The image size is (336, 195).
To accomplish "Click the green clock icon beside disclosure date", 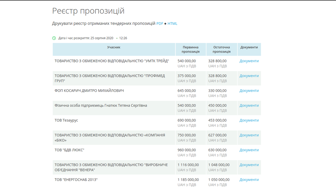I will point(54,38).
